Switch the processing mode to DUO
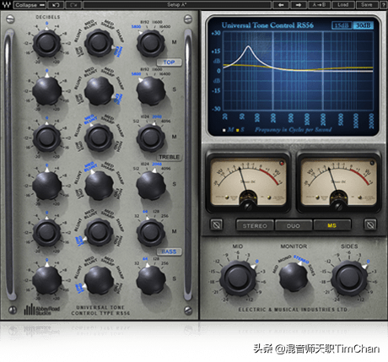The height and width of the screenshot is (362, 388). click(294, 225)
